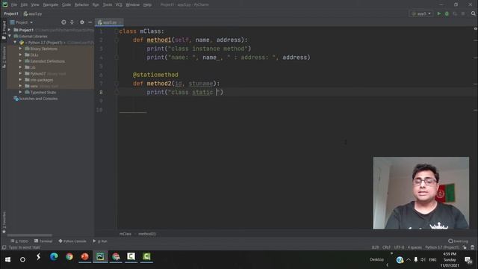
Task: Expand the Lib folder
Action: click(x=20, y=67)
